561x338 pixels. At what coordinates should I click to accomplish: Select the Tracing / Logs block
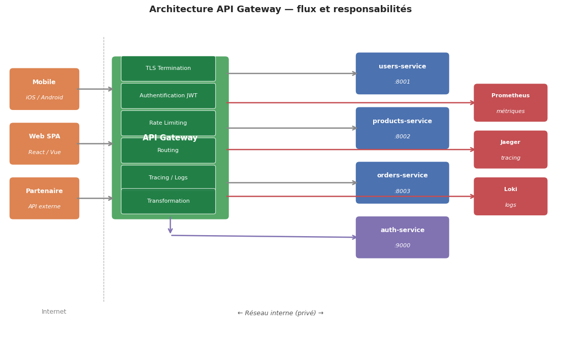pos(168,177)
